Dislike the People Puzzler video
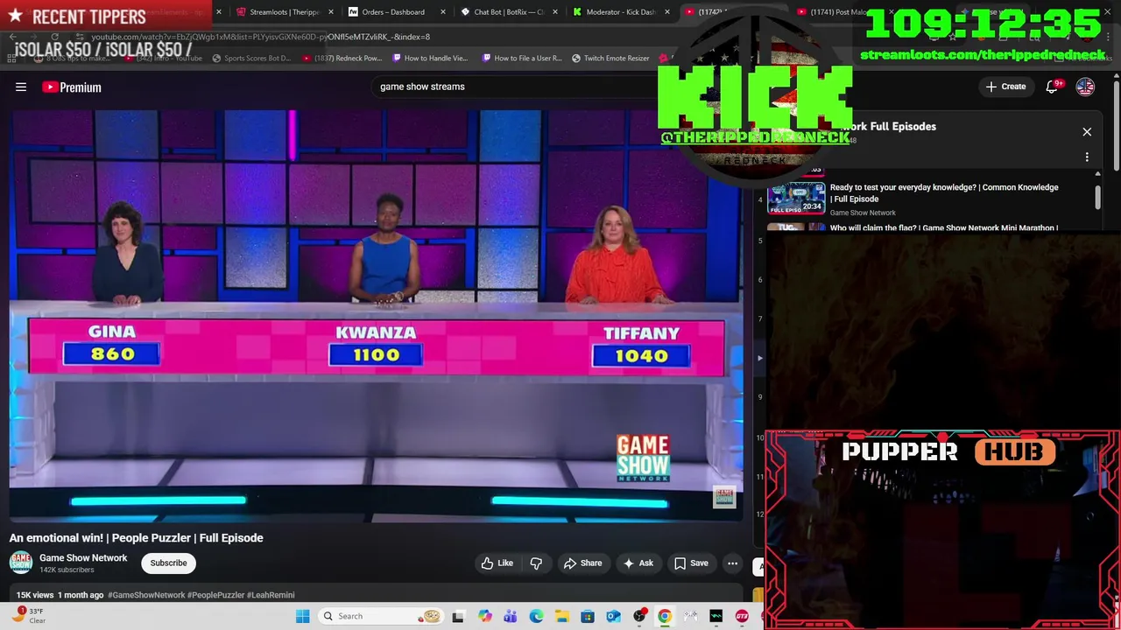This screenshot has height=630, width=1121. point(536,563)
